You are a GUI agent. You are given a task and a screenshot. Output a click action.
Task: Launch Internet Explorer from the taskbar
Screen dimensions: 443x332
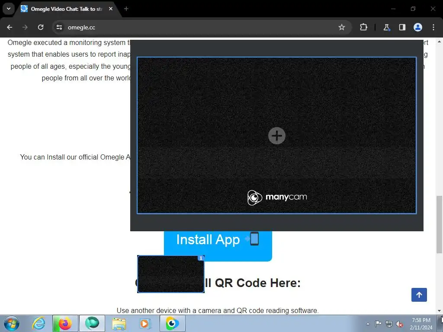(39, 323)
